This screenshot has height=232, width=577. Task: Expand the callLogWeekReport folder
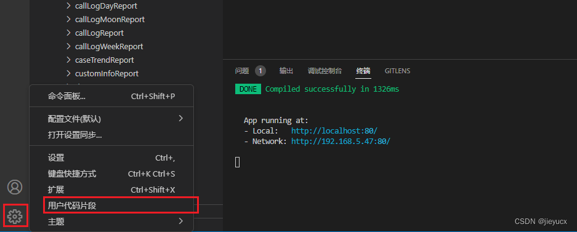pyautogui.click(x=68, y=46)
